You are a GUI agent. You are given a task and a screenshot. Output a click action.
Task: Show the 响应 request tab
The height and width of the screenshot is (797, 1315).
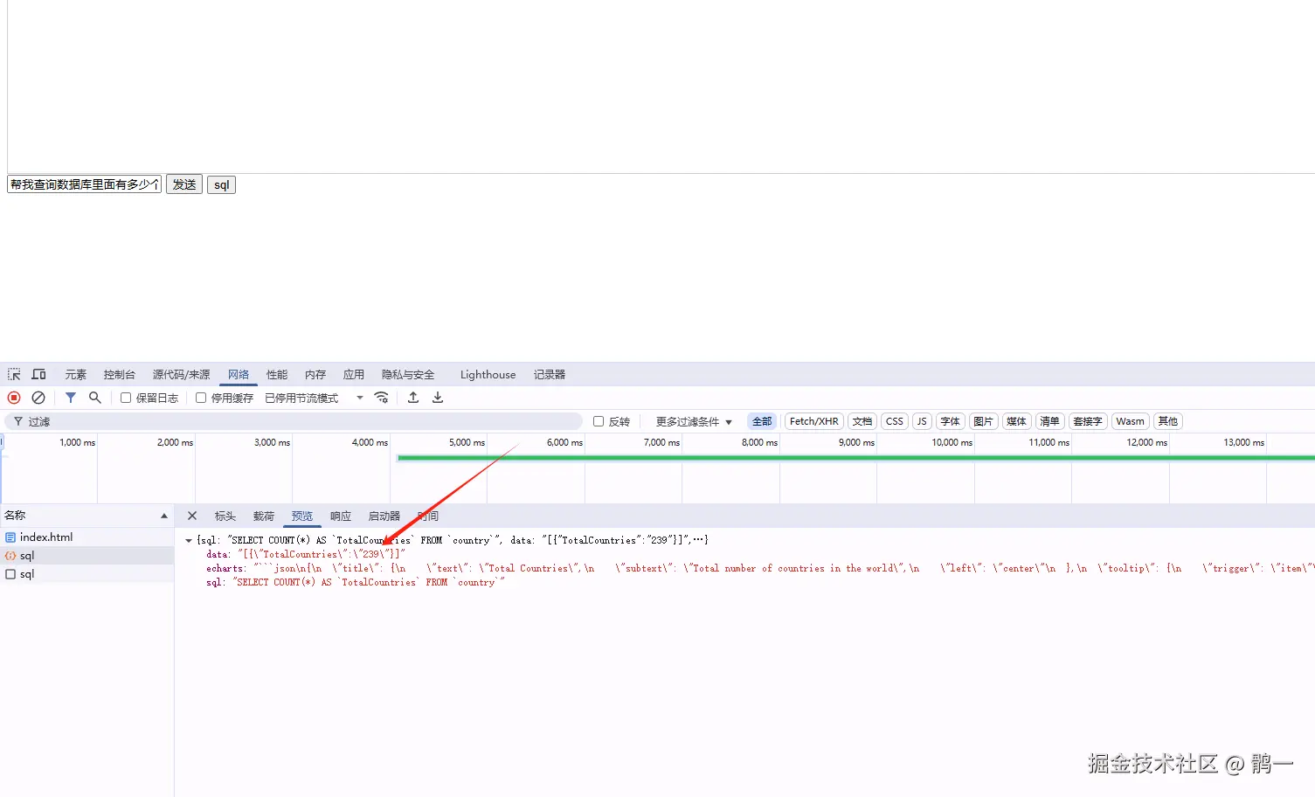click(341, 516)
